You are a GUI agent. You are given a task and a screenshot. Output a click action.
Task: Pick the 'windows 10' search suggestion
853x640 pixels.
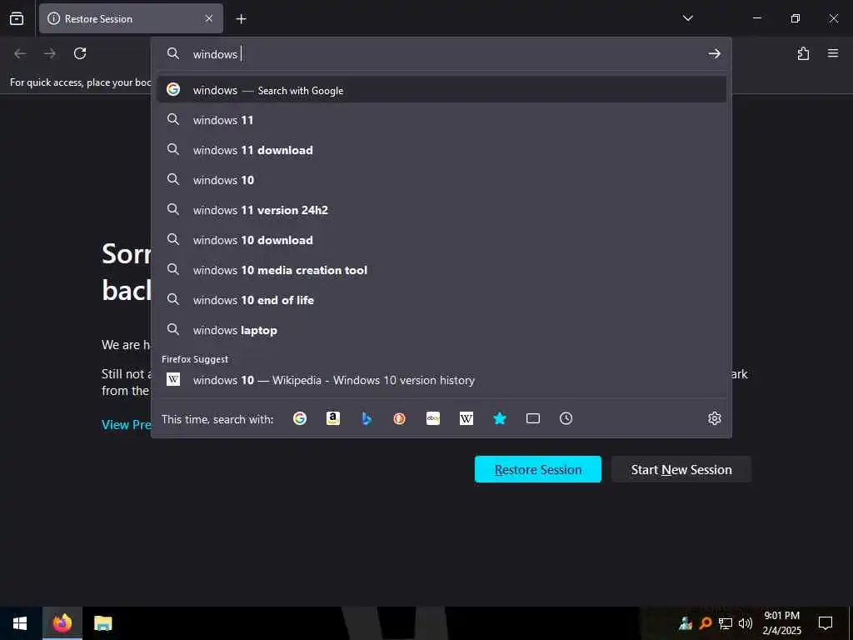(441, 180)
